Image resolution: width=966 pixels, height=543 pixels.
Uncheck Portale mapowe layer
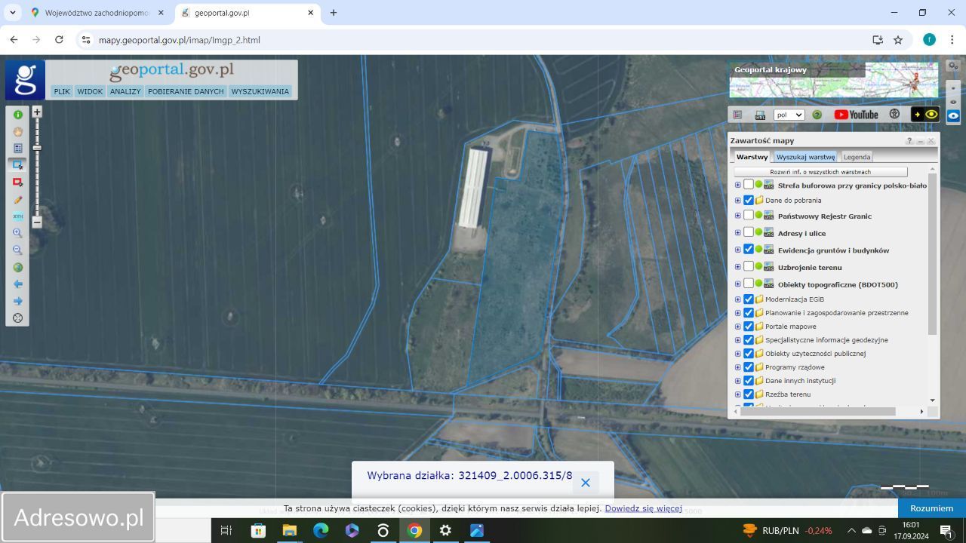pos(749,327)
